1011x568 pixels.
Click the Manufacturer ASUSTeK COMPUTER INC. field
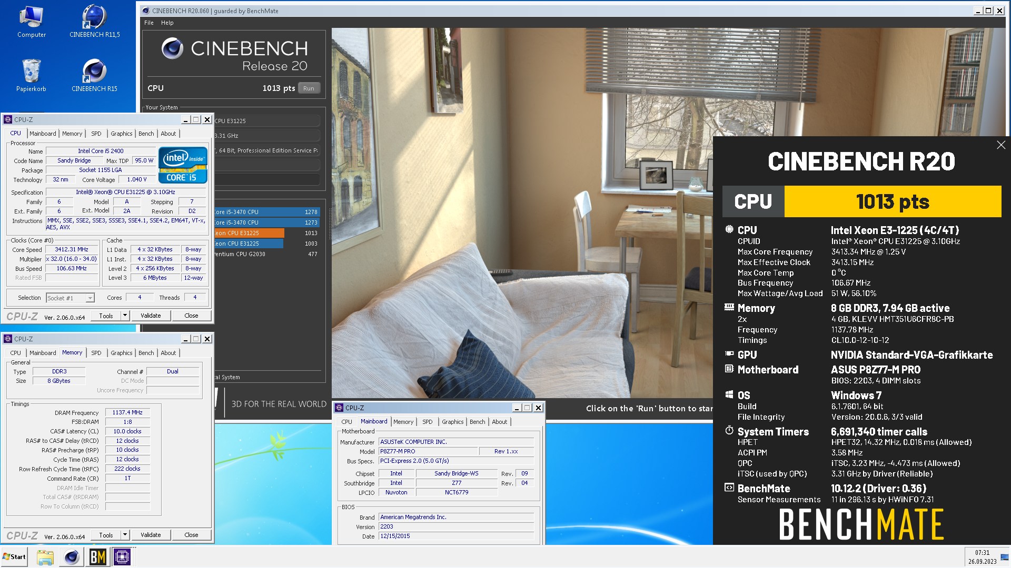tap(456, 442)
